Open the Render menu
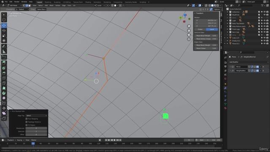This screenshot has height=152, width=270. point(17,2)
